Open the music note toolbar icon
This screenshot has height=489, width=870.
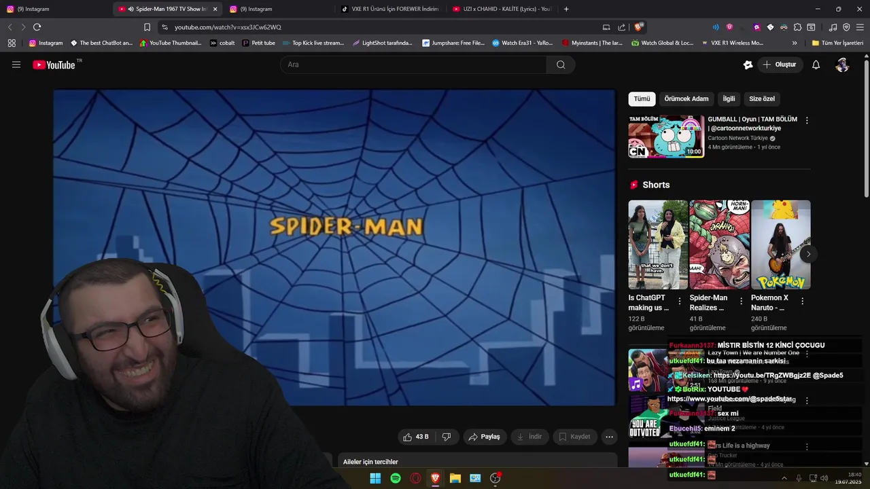(x=833, y=27)
